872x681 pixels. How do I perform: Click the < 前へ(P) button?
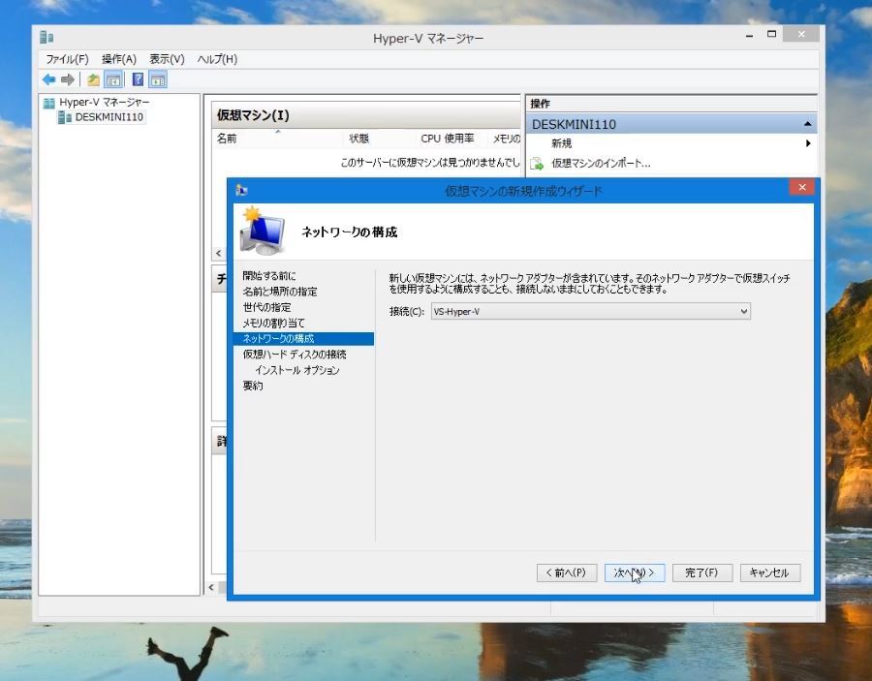pyautogui.click(x=566, y=573)
